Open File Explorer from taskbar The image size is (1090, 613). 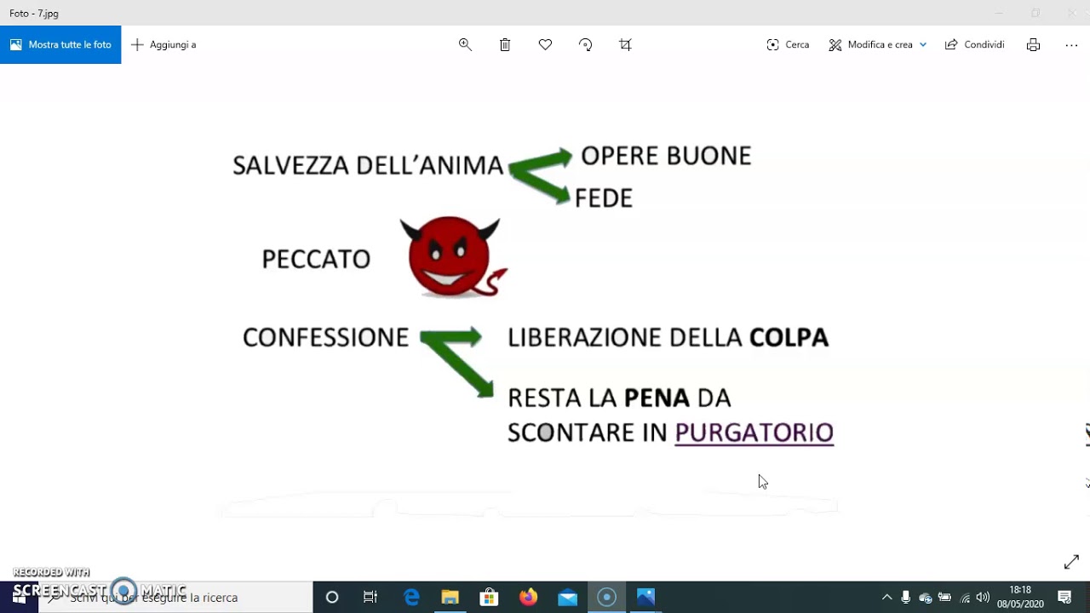(450, 597)
